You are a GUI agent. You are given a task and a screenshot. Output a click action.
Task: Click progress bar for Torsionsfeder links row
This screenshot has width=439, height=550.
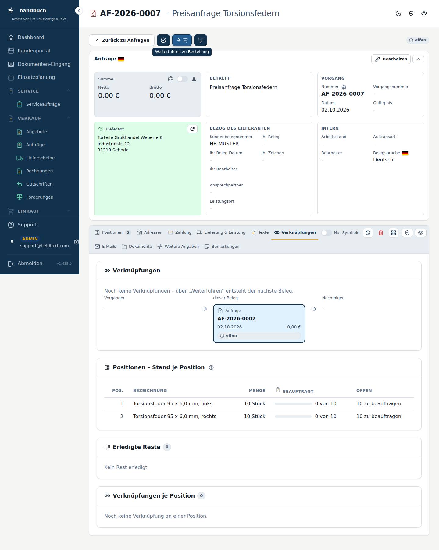[x=293, y=404]
